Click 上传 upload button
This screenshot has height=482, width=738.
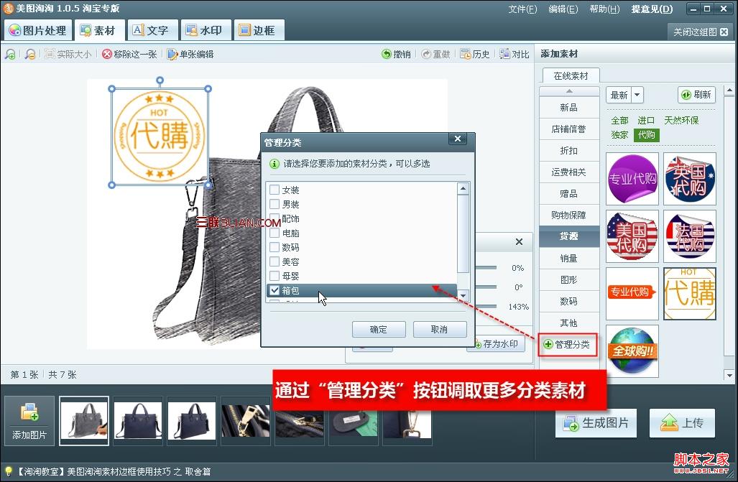(x=682, y=423)
